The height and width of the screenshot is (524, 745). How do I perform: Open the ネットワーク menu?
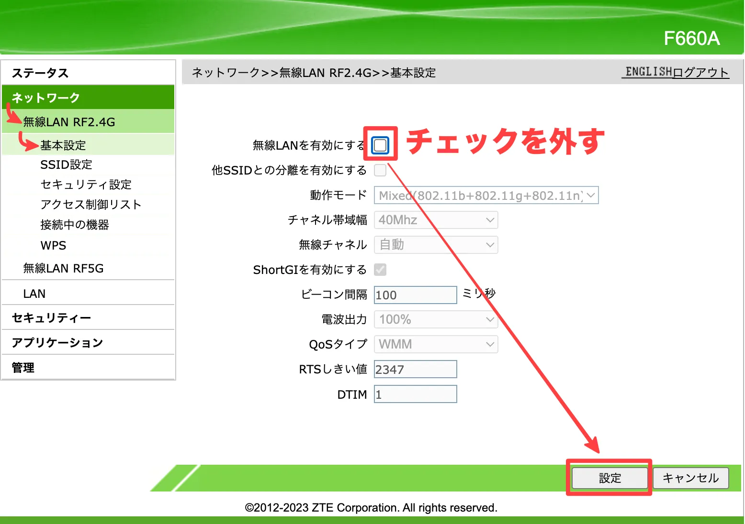88,98
